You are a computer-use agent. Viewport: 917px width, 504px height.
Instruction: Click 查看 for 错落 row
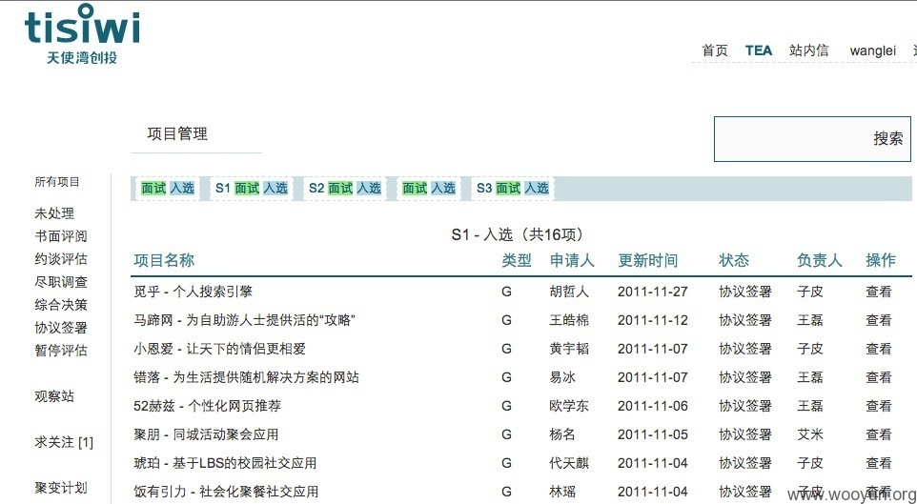point(879,377)
